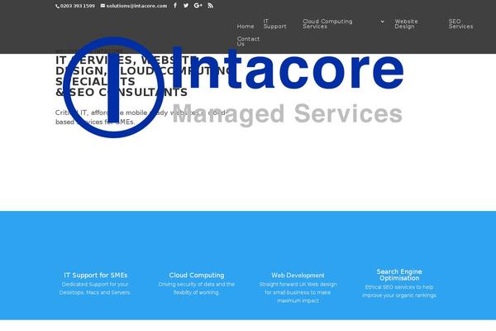Screen dimensions: 496x331
Task: Open the Google Plus social icon
Action: [x=198, y=6]
